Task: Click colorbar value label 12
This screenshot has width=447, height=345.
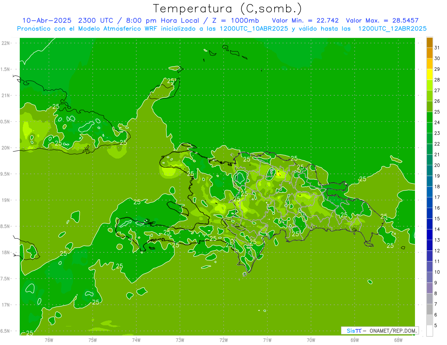Action: click(437, 251)
